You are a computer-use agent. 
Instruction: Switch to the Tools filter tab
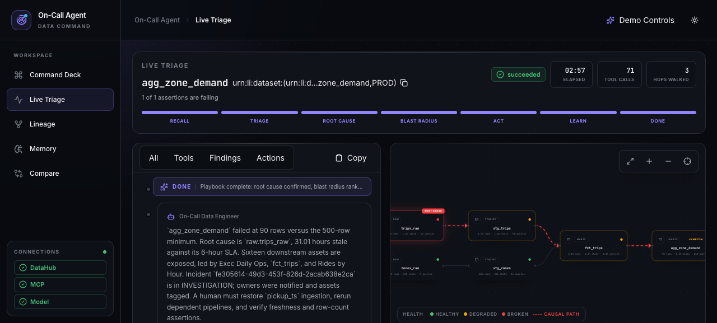pyautogui.click(x=184, y=158)
